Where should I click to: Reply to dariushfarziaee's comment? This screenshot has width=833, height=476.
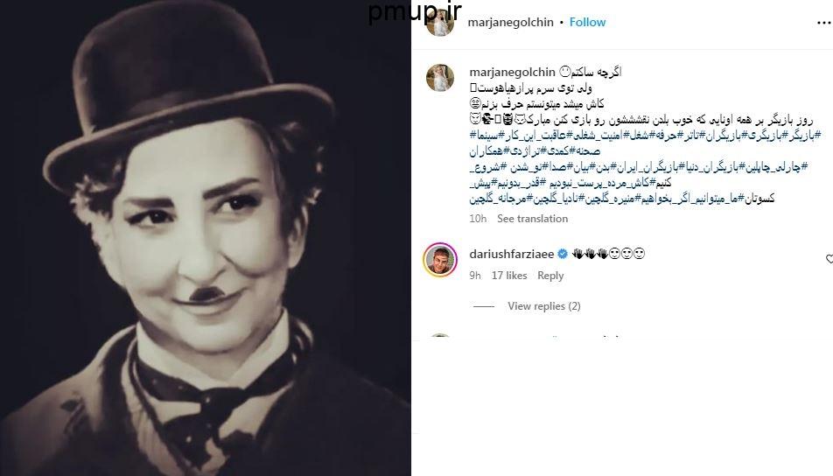tap(550, 275)
